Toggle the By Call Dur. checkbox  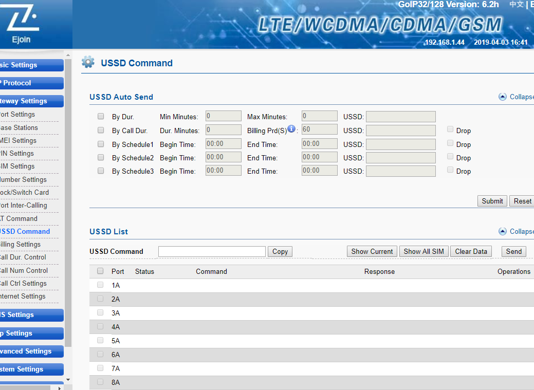(101, 130)
